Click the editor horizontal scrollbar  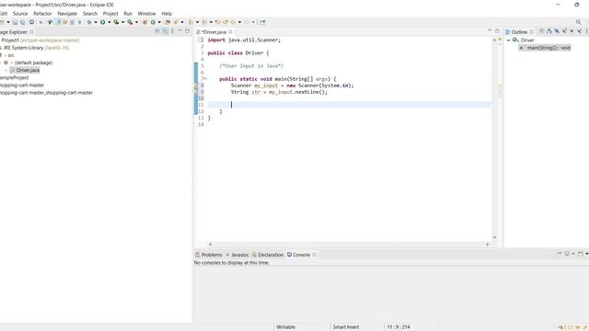click(x=349, y=245)
